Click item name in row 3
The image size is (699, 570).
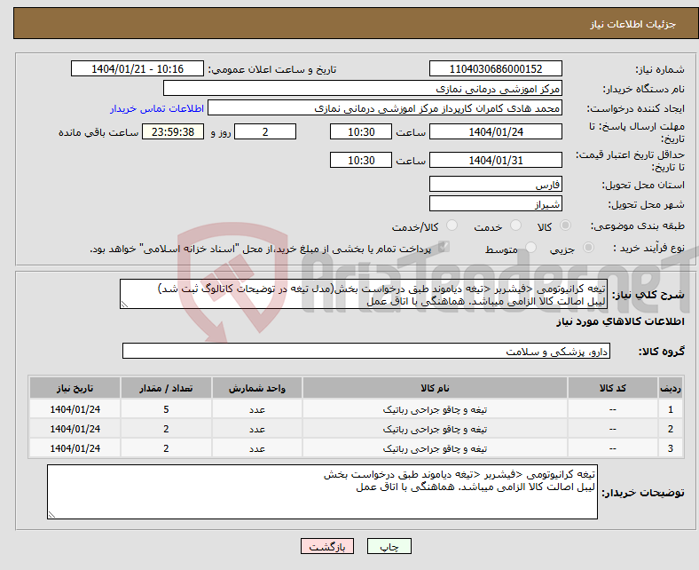(x=435, y=448)
